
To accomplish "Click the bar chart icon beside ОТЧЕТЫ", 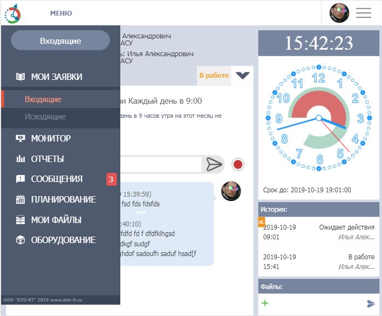I will (x=21, y=159).
